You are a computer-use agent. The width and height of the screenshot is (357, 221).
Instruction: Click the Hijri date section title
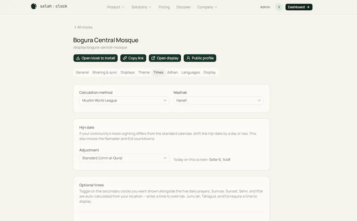(87, 128)
